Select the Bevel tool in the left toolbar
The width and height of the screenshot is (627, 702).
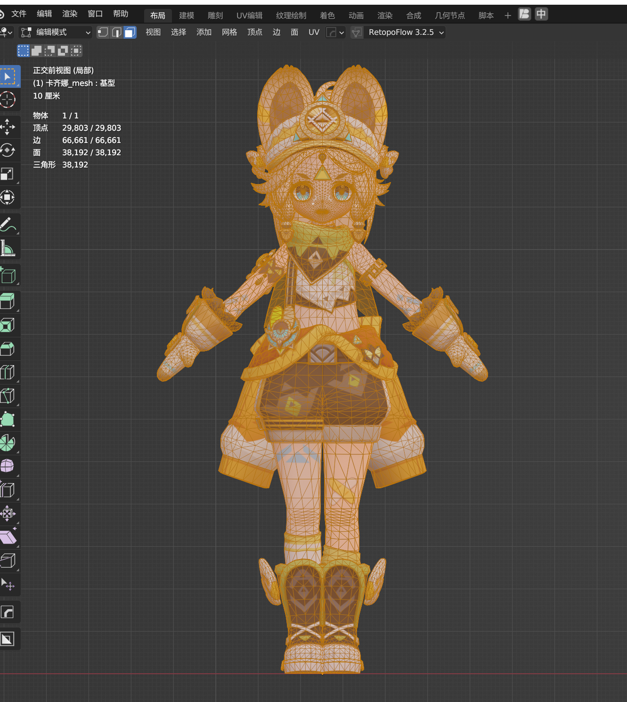8,349
